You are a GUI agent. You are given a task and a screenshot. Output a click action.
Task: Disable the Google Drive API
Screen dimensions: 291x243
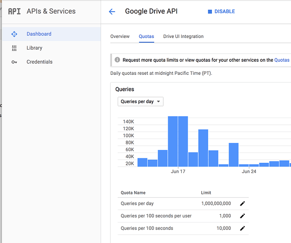click(x=221, y=12)
